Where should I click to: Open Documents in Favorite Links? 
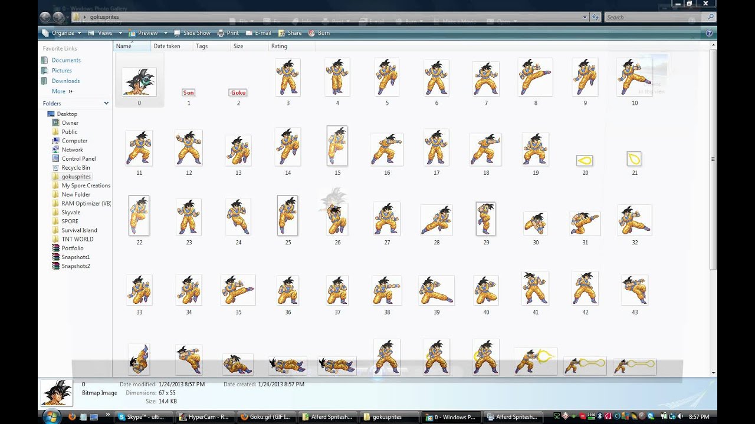(x=61, y=60)
